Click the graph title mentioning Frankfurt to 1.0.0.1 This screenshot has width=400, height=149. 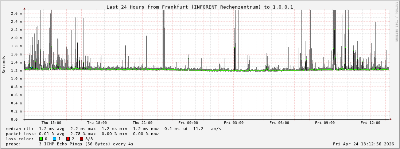pos(199,7)
